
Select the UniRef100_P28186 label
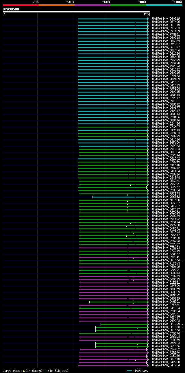point(166,117)
